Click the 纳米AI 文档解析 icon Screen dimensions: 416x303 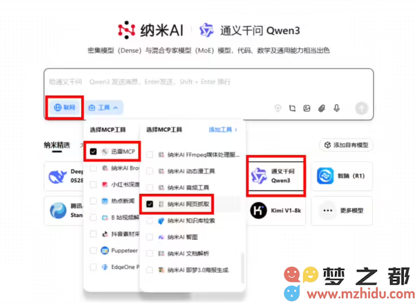coord(161,253)
